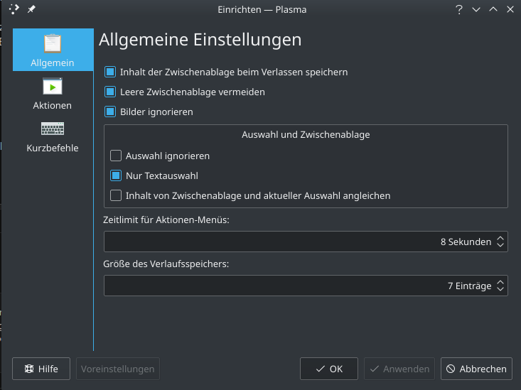Click the pin window icon in title bar

click(x=31, y=9)
